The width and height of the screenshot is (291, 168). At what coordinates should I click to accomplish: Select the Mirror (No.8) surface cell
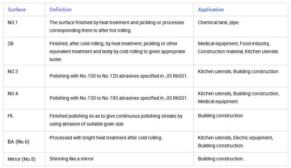click(24, 159)
